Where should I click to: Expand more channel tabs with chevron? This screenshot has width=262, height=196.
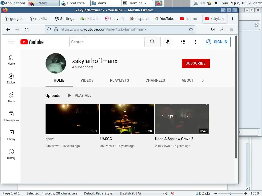click(x=203, y=81)
